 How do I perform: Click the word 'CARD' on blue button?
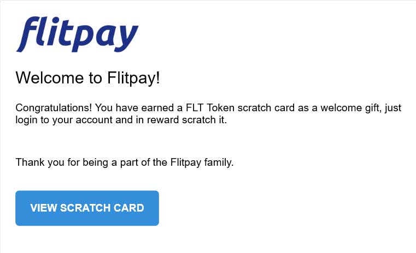[128, 208]
